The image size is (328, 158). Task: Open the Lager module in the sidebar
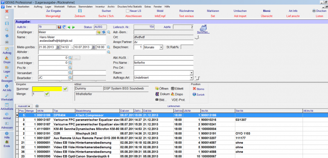tap(7, 69)
